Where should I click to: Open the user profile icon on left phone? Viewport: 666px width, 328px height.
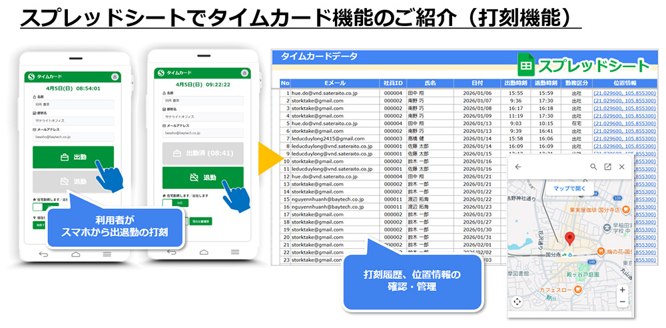[115, 77]
